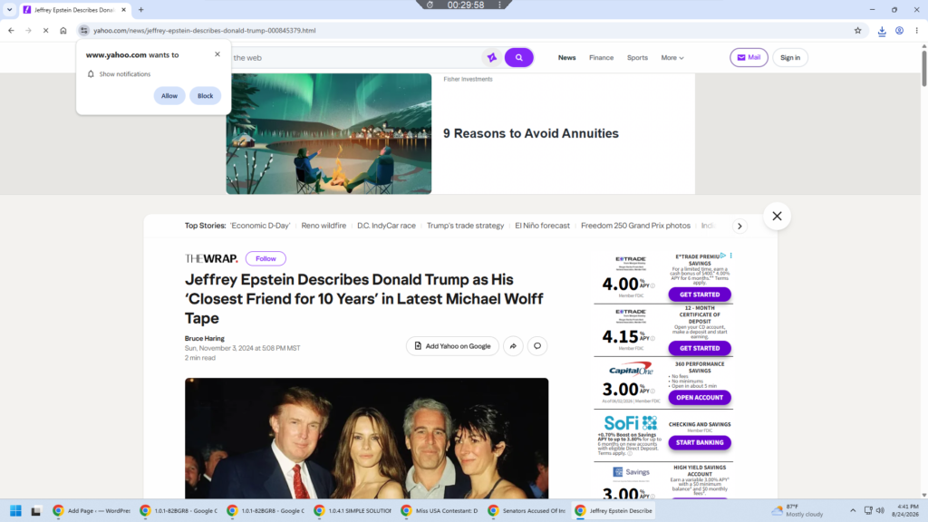
Task: Follow TheWrap publisher
Action: [x=266, y=258]
